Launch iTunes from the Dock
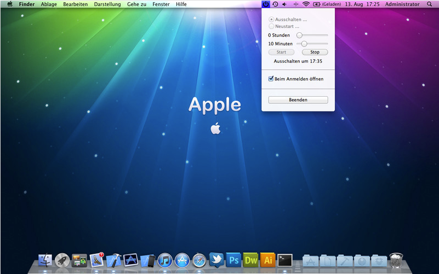The width and height of the screenshot is (439, 274). pos(165,260)
